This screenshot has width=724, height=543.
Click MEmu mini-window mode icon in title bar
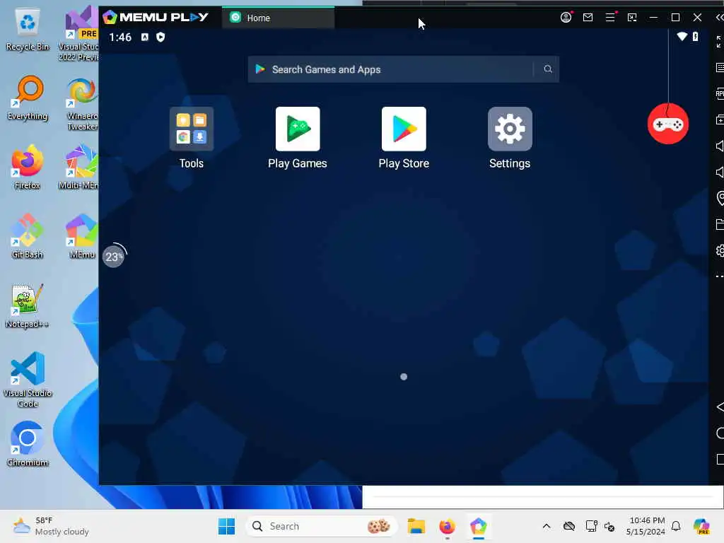(x=631, y=18)
